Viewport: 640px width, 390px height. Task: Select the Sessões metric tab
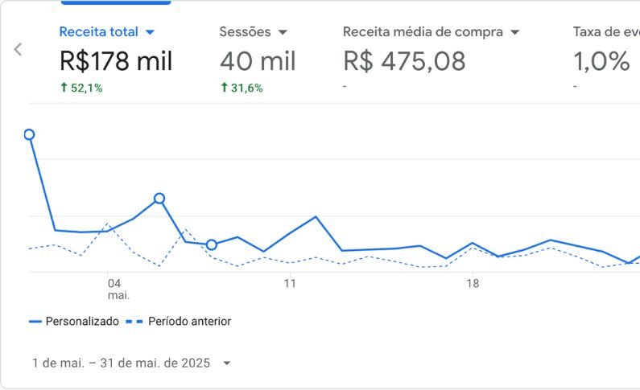pyautogui.click(x=246, y=33)
